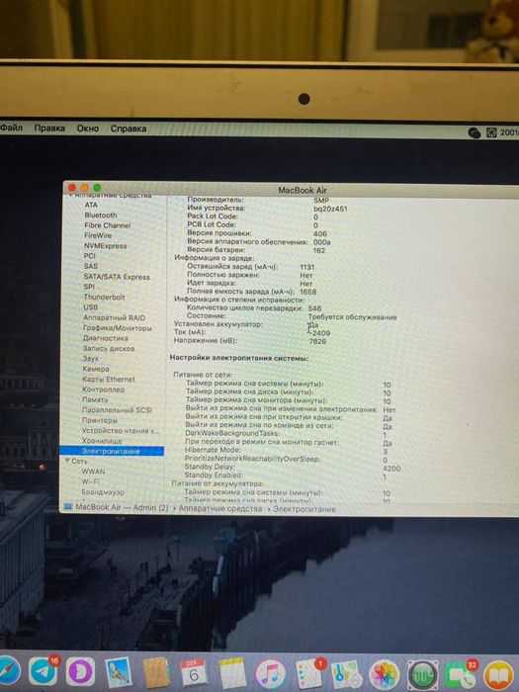Select Устройство чтения к… in the sidebar

click(121, 430)
